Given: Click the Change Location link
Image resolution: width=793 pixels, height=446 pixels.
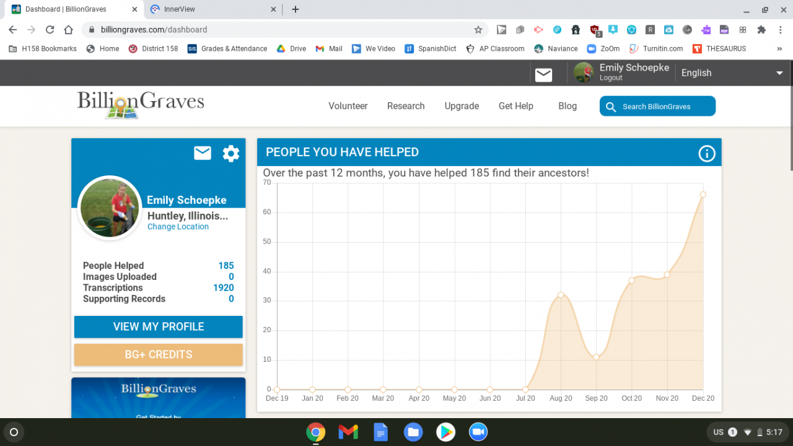Looking at the screenshot, I should (178, 227).
